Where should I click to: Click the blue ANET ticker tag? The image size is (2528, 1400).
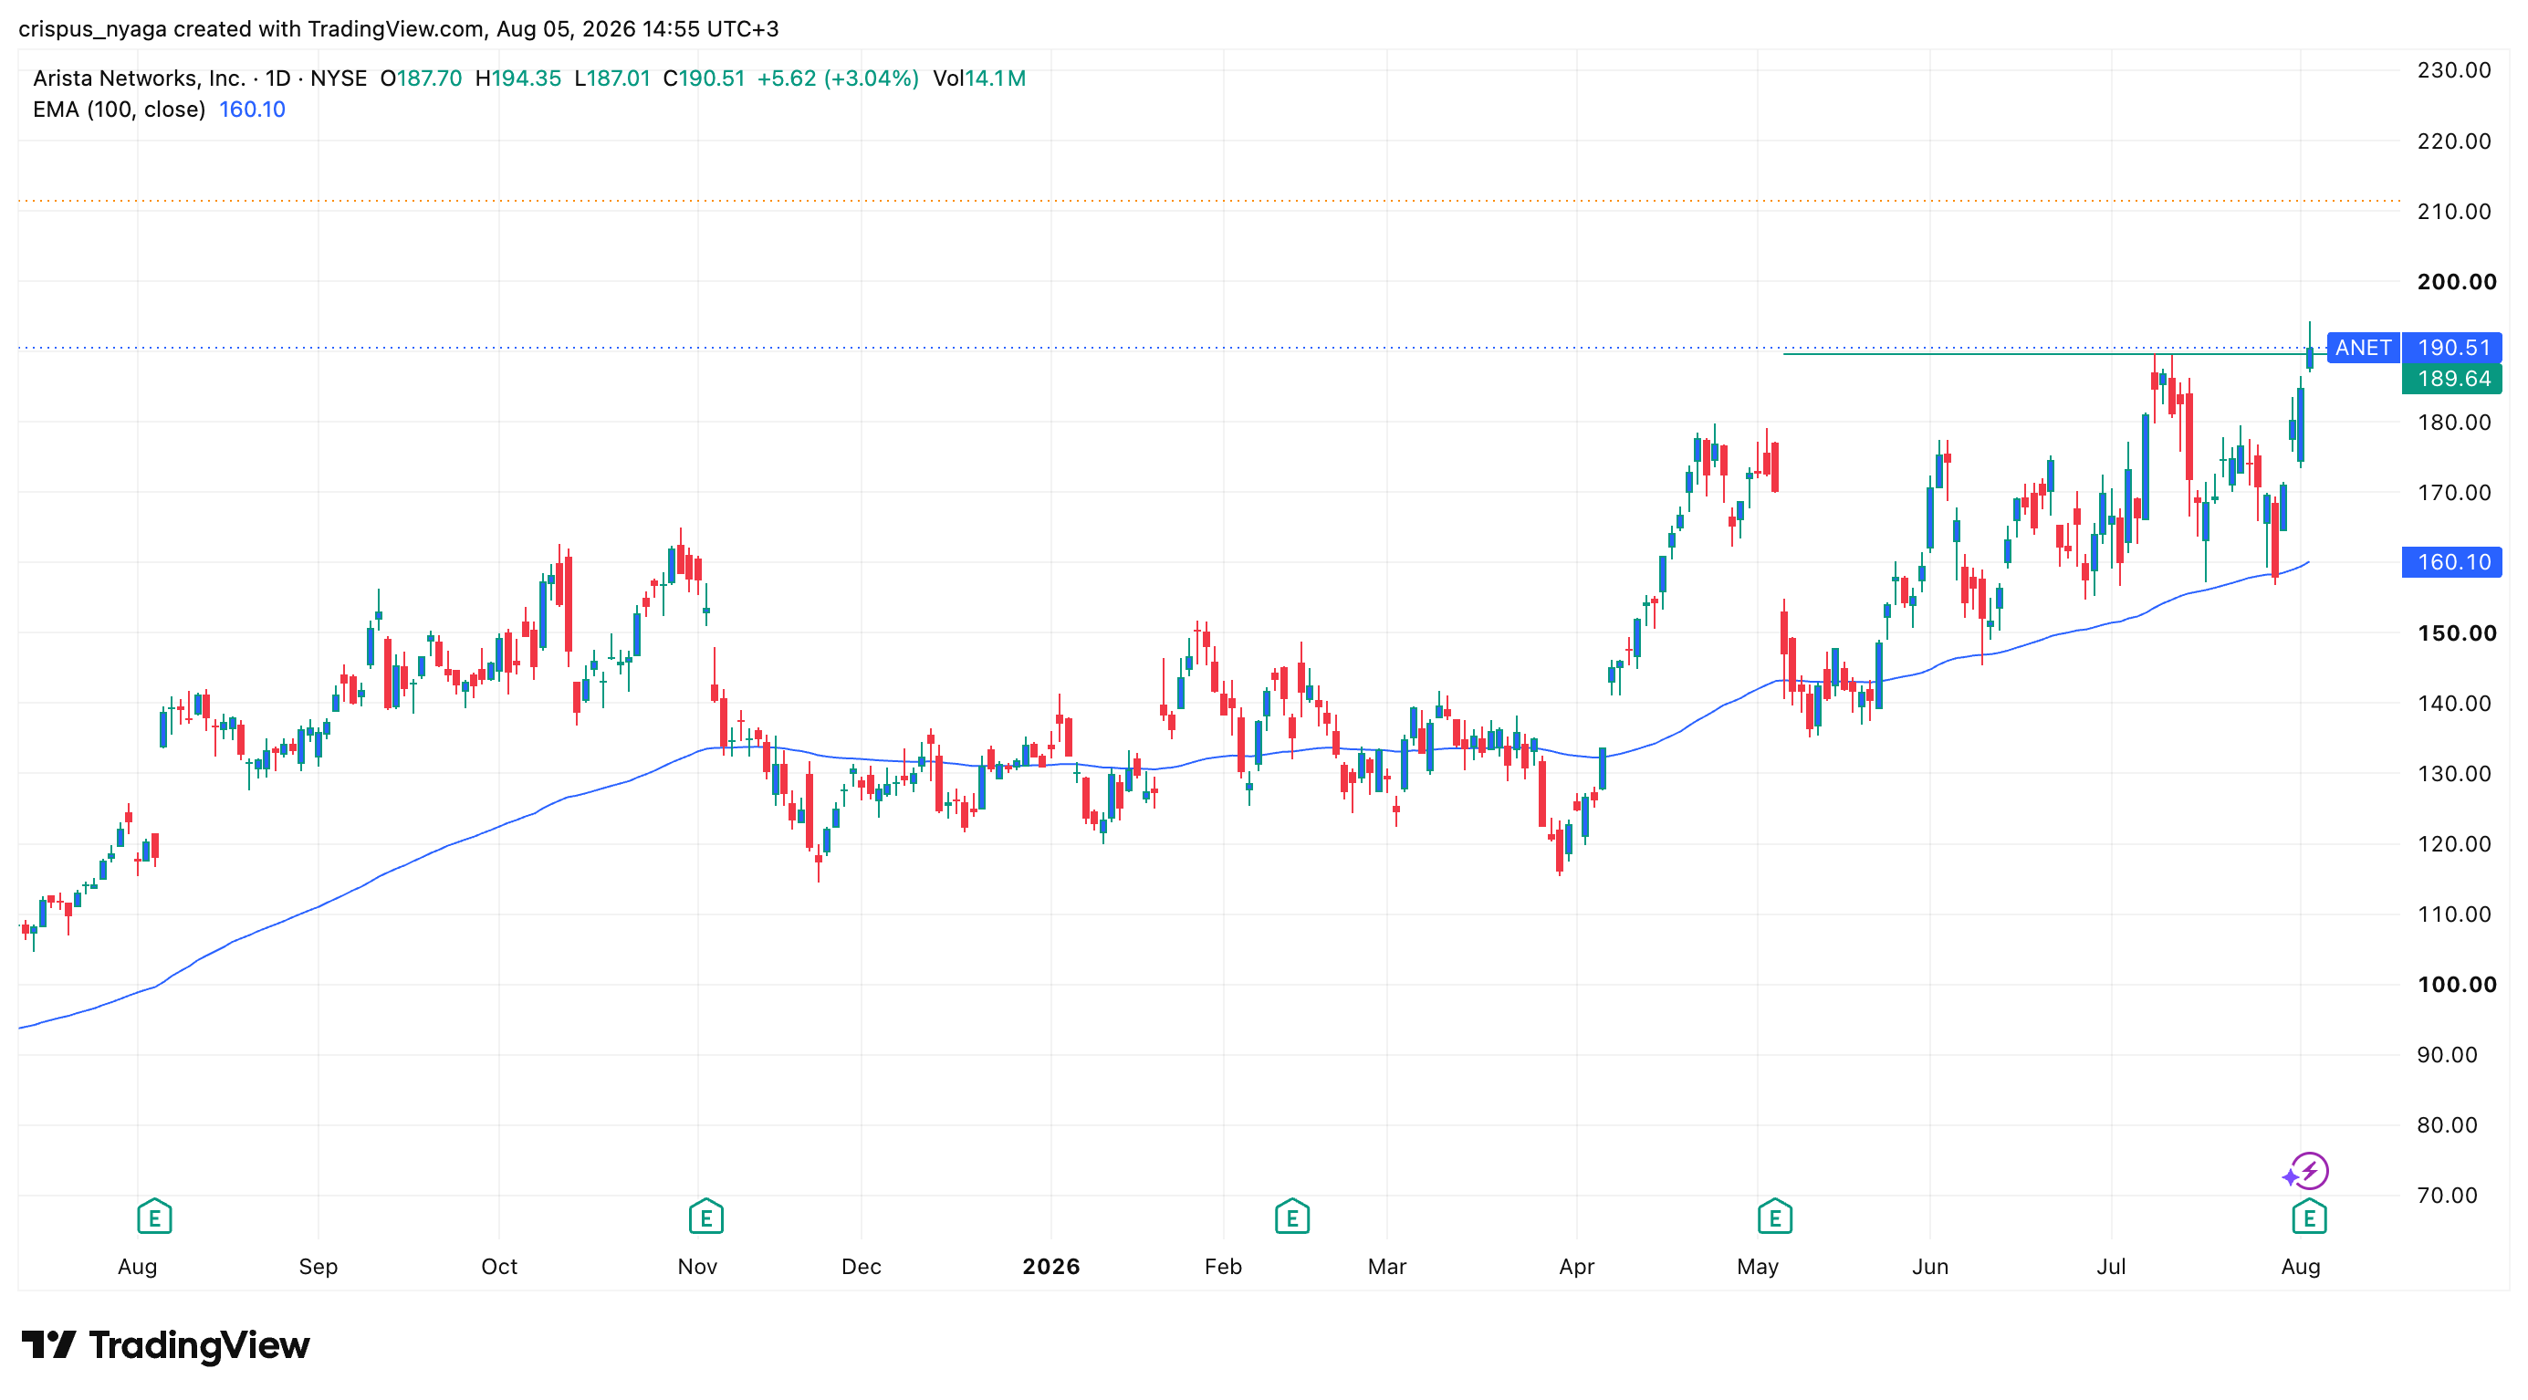[2363, 348]
